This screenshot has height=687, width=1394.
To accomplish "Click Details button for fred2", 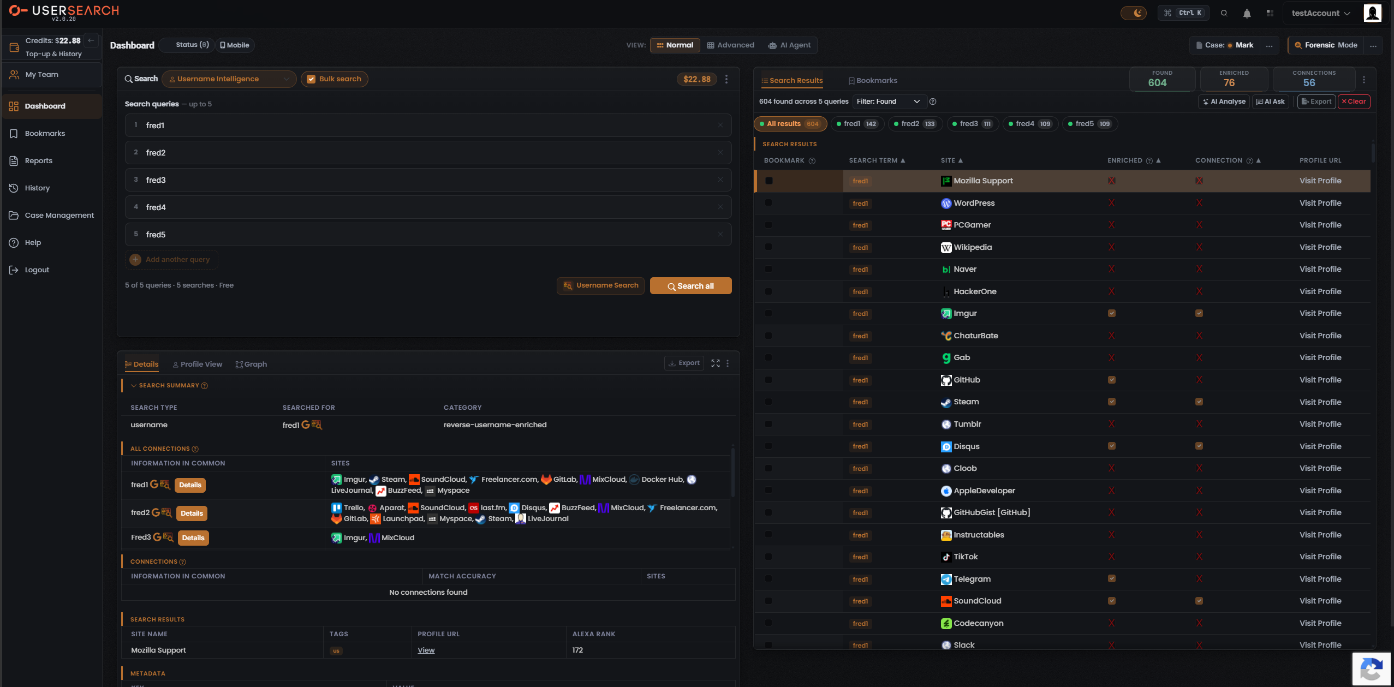I will 192,513.
